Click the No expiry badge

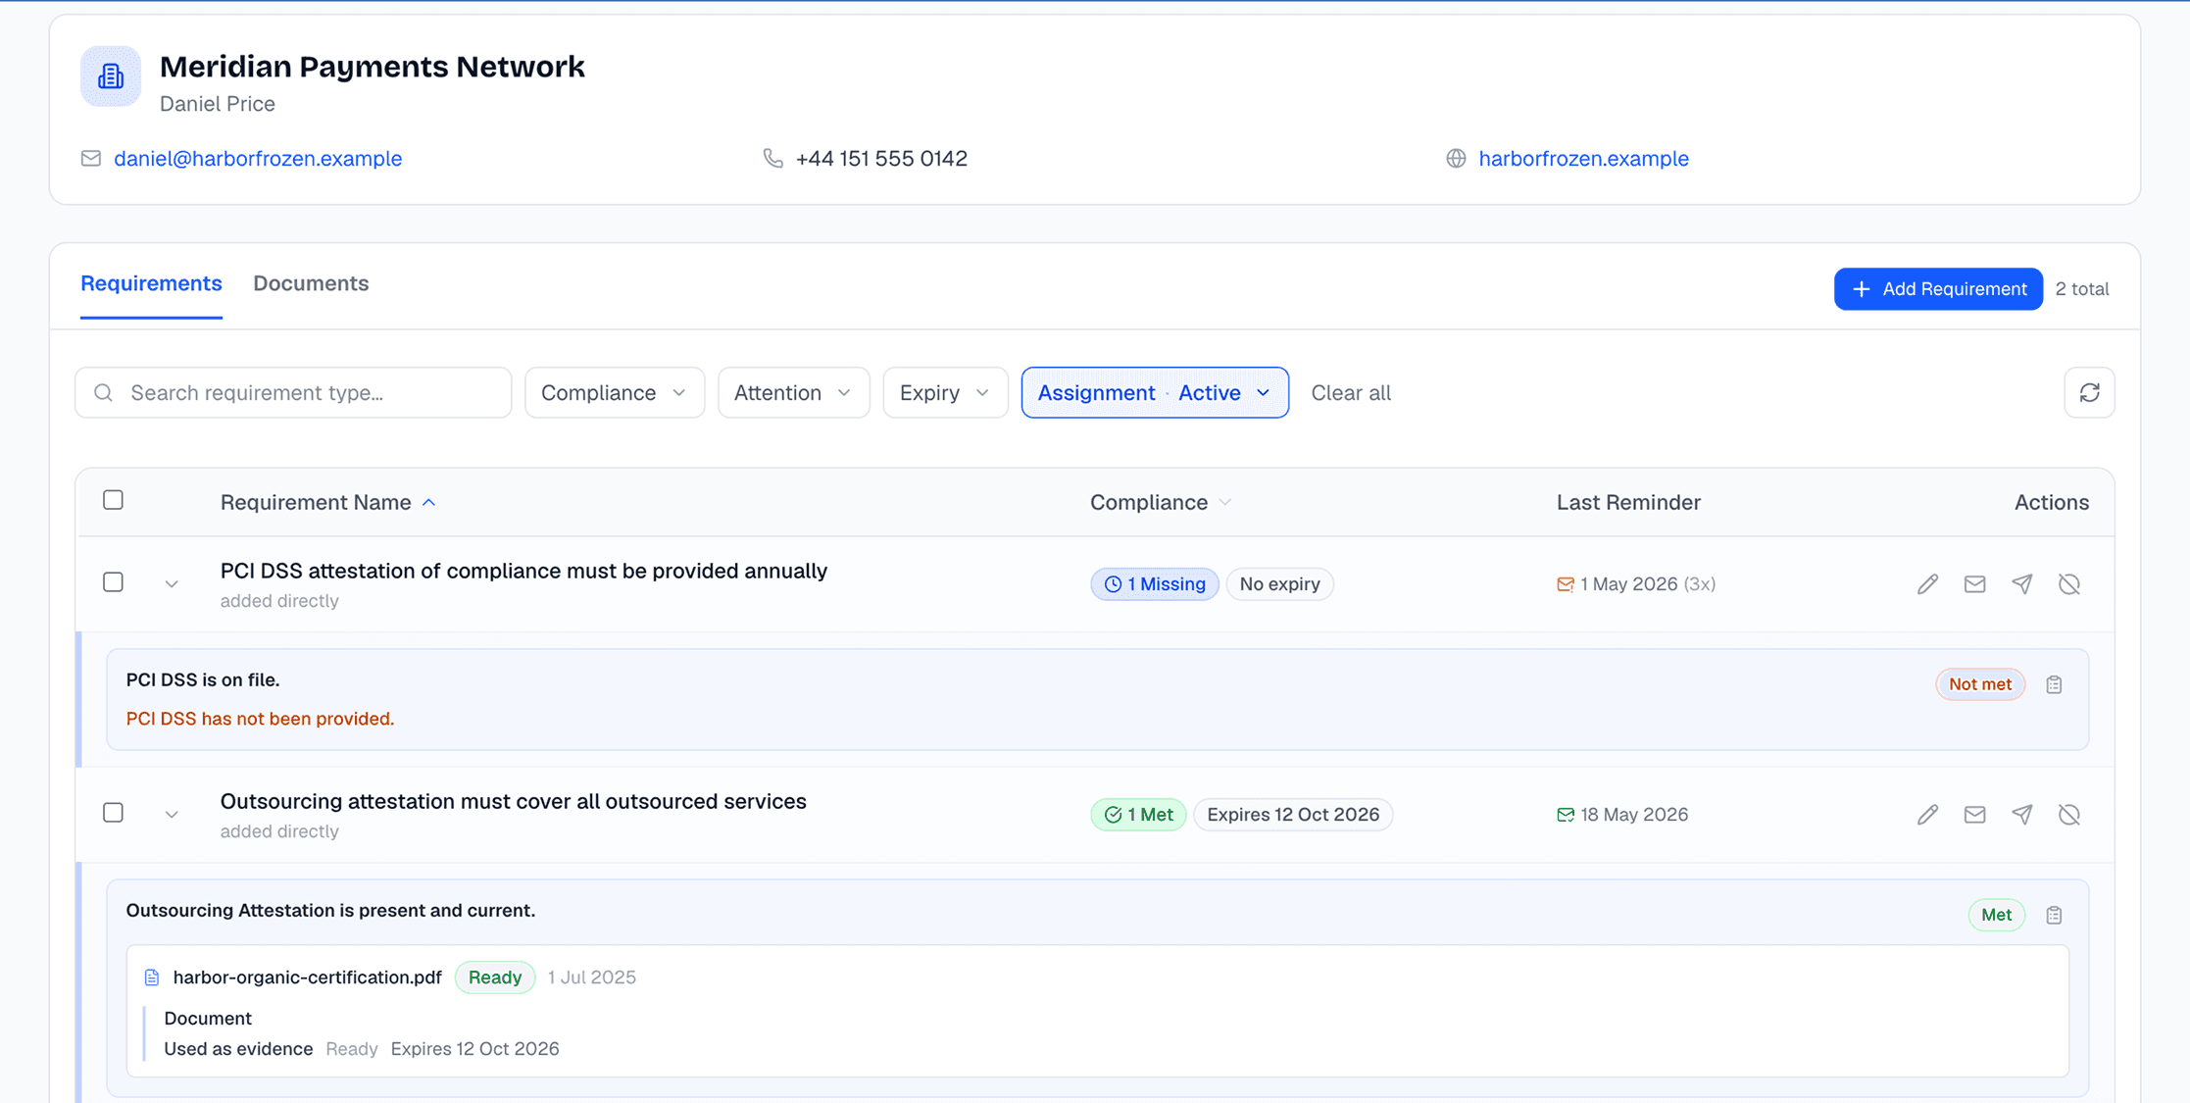coord(1279,584)
